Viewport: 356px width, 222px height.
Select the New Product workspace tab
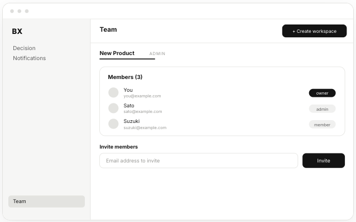117,53
